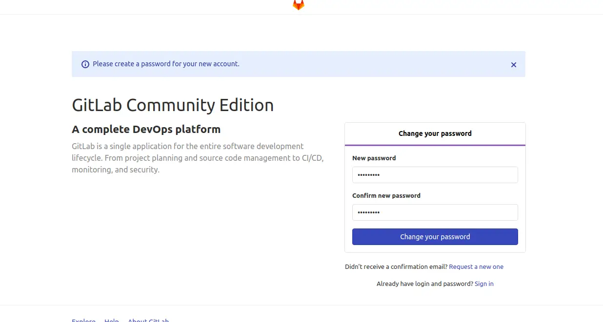The height and width of the screenshot is (322, 603).
Task: Click the Didn't receive a confirmation email text
Action: pyautogui.click(x=396, y=267)
